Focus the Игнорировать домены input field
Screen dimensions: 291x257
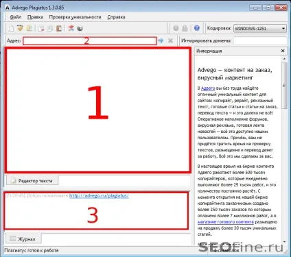[x=260, y=40]
